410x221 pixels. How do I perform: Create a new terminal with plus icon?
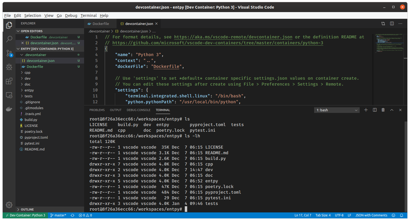point(366,110)
